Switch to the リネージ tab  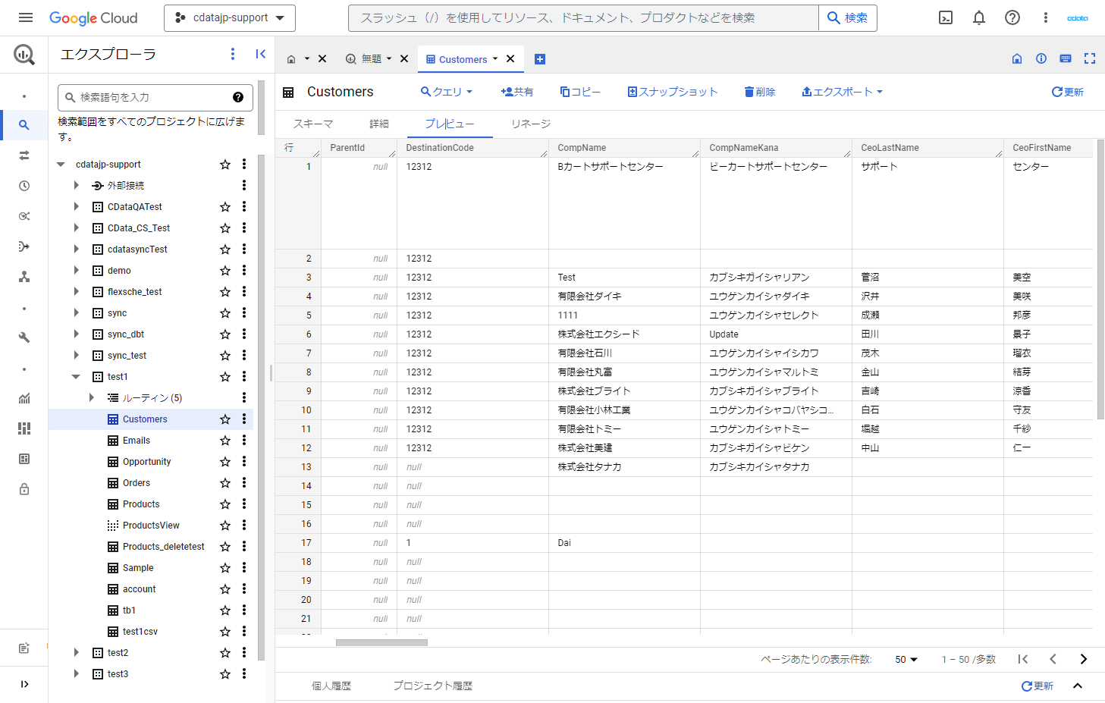point(530,124)
